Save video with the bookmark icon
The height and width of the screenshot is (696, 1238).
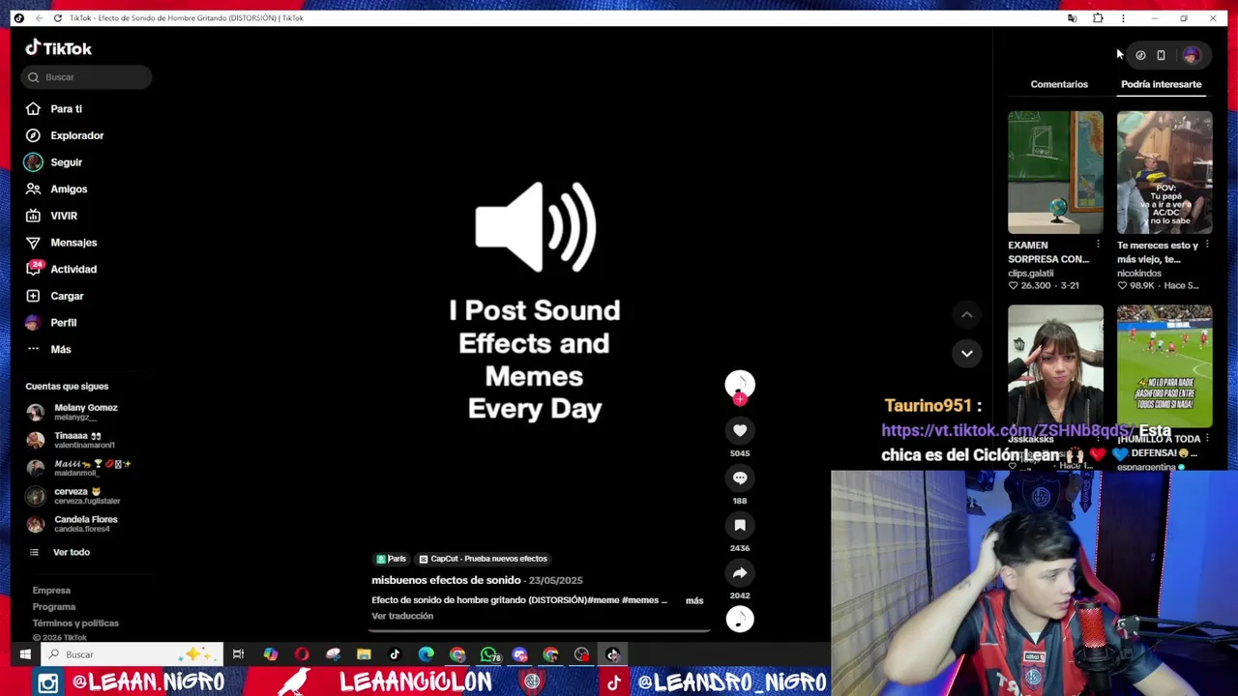[x=740, y=525]
